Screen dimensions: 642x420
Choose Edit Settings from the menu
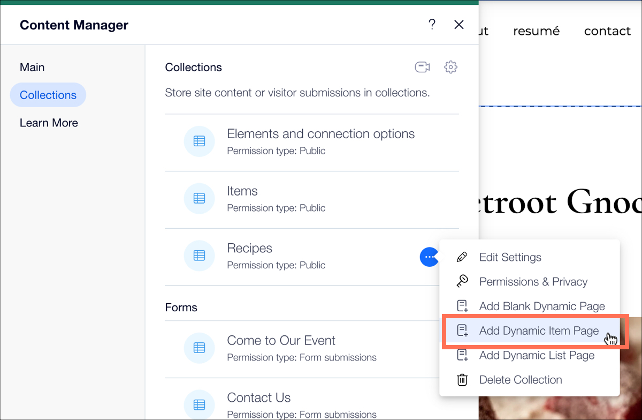pyautogui.click(x=510, y=257)
